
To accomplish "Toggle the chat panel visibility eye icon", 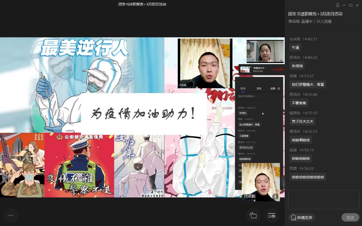I will 272,215.
